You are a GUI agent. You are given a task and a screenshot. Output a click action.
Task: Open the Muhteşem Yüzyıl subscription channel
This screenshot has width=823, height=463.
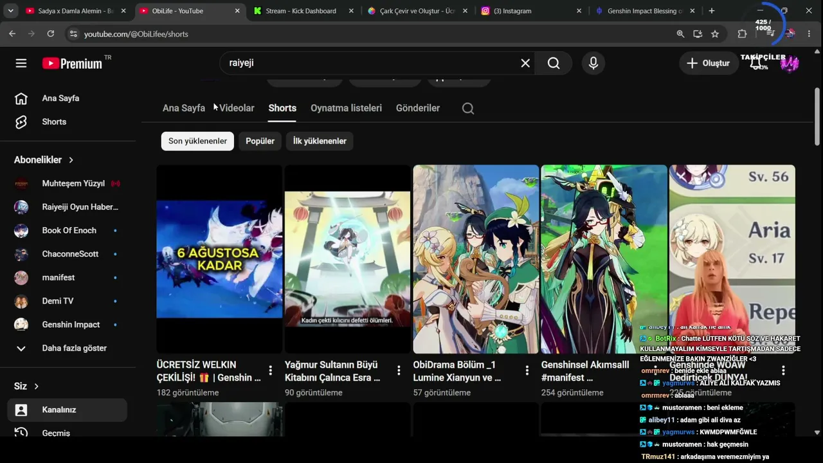pos(68,183)
